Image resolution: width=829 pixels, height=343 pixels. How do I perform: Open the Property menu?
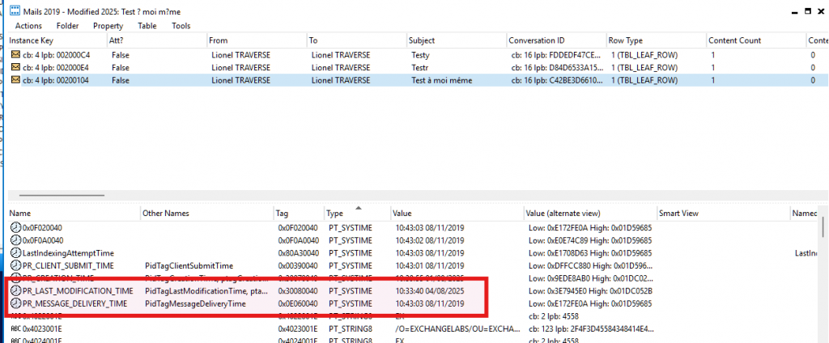(108, 26)
